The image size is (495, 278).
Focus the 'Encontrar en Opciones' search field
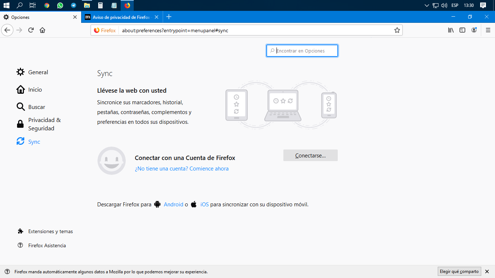pyautogui.click(x=304, y=51)
